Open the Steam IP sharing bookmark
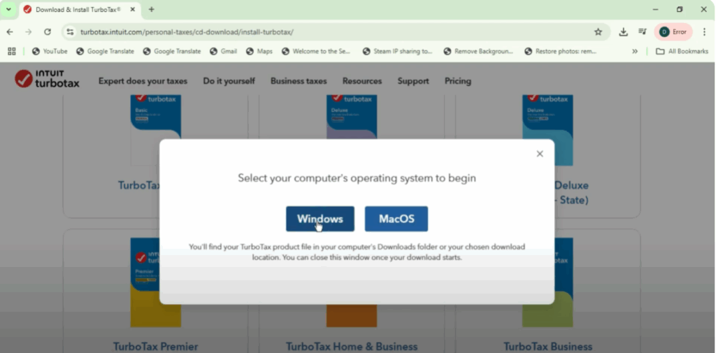This screenshot has height=353, width=716. point(397,51)
